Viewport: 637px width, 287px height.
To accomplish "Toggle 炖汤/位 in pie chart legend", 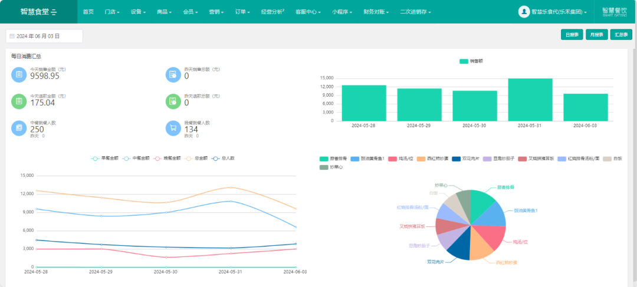I will pyautogui.click(x=400, y=159).
